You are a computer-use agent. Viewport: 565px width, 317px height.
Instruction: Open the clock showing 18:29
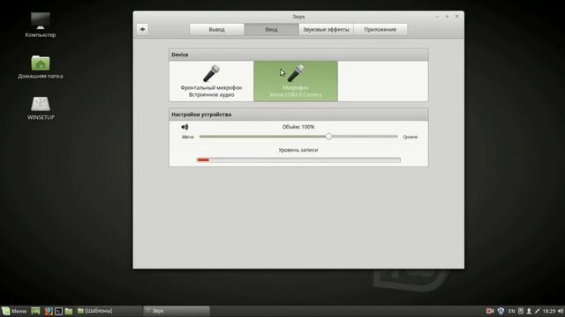(549, 311)
